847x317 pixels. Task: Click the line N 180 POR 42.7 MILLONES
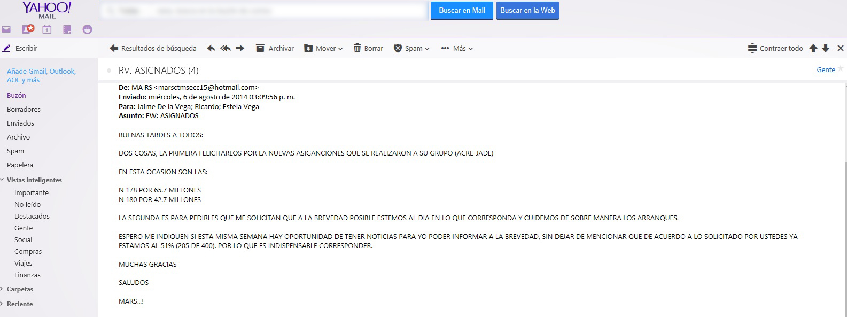click(160, 199)
